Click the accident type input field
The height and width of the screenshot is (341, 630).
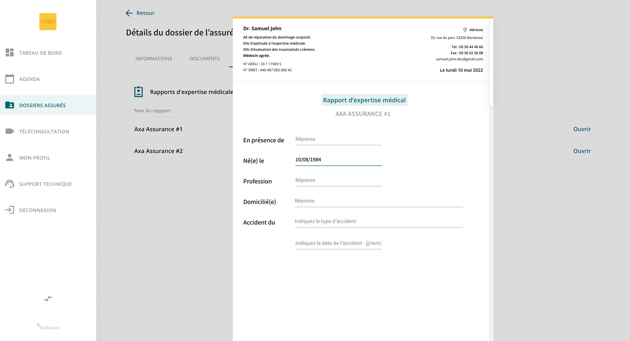pyautogui.click(x=379, y=222)
